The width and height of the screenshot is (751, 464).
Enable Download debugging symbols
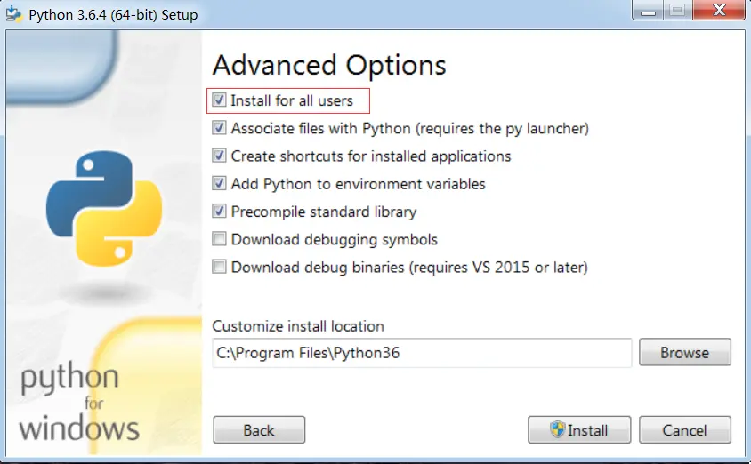point(219,239)
